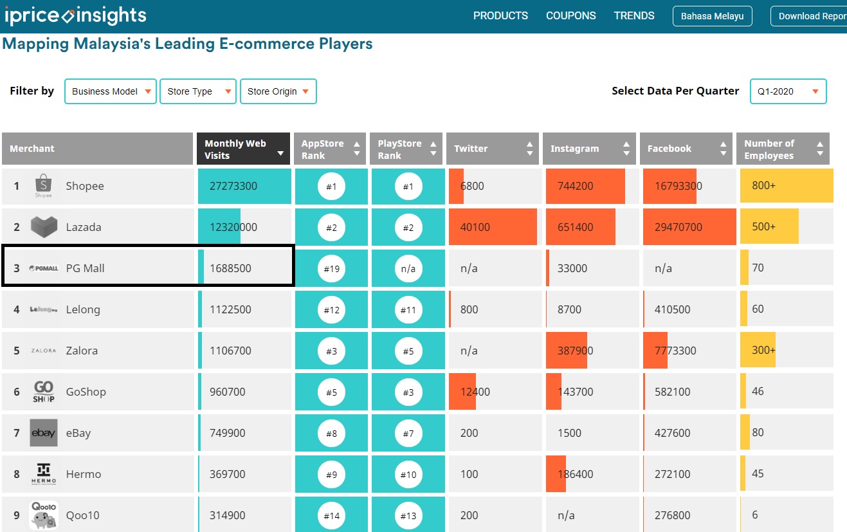Click GoShop's 12400 Twitter cell
This screenshot has height=532, width=847.
click(x=494, y=392)
